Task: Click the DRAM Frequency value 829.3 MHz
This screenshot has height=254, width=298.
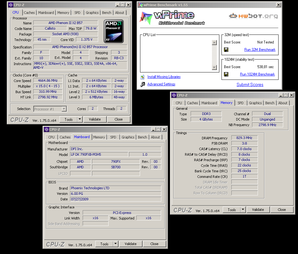Action: click(x=244, y=138)
